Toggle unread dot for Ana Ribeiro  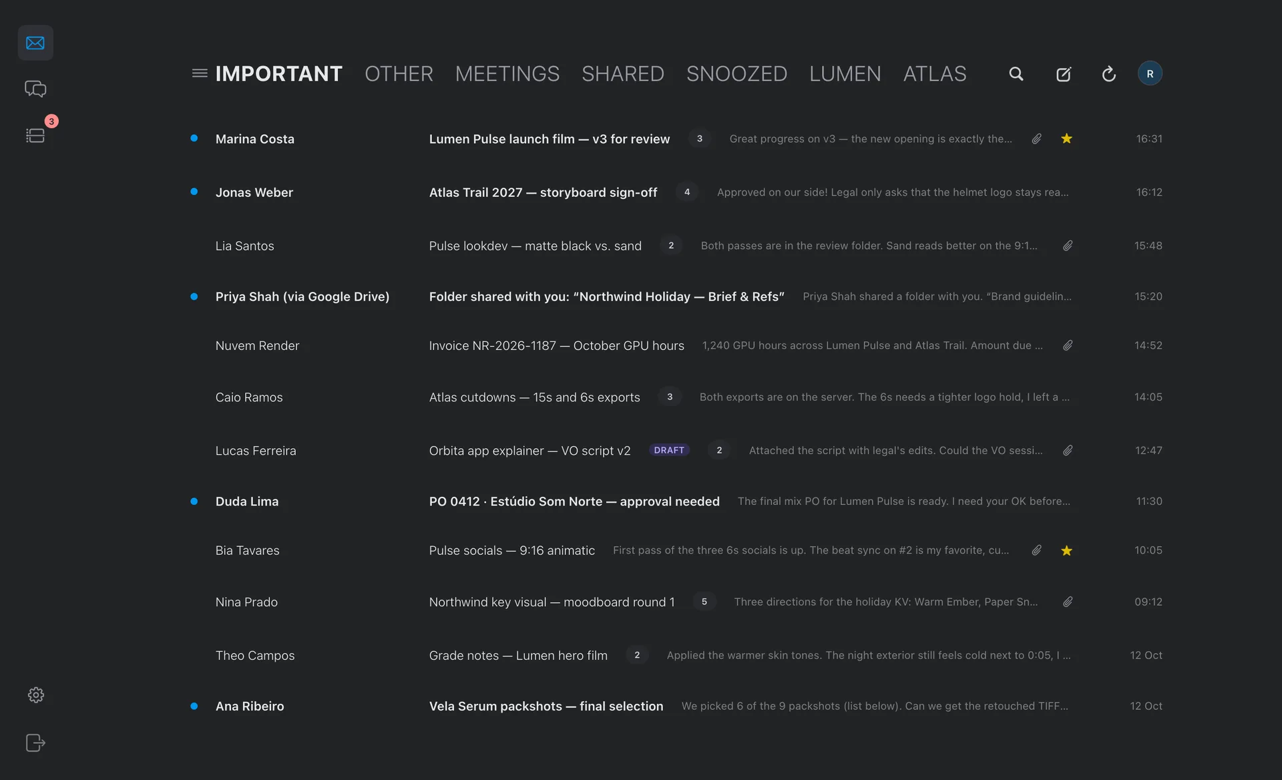click(x=194, y=706)
